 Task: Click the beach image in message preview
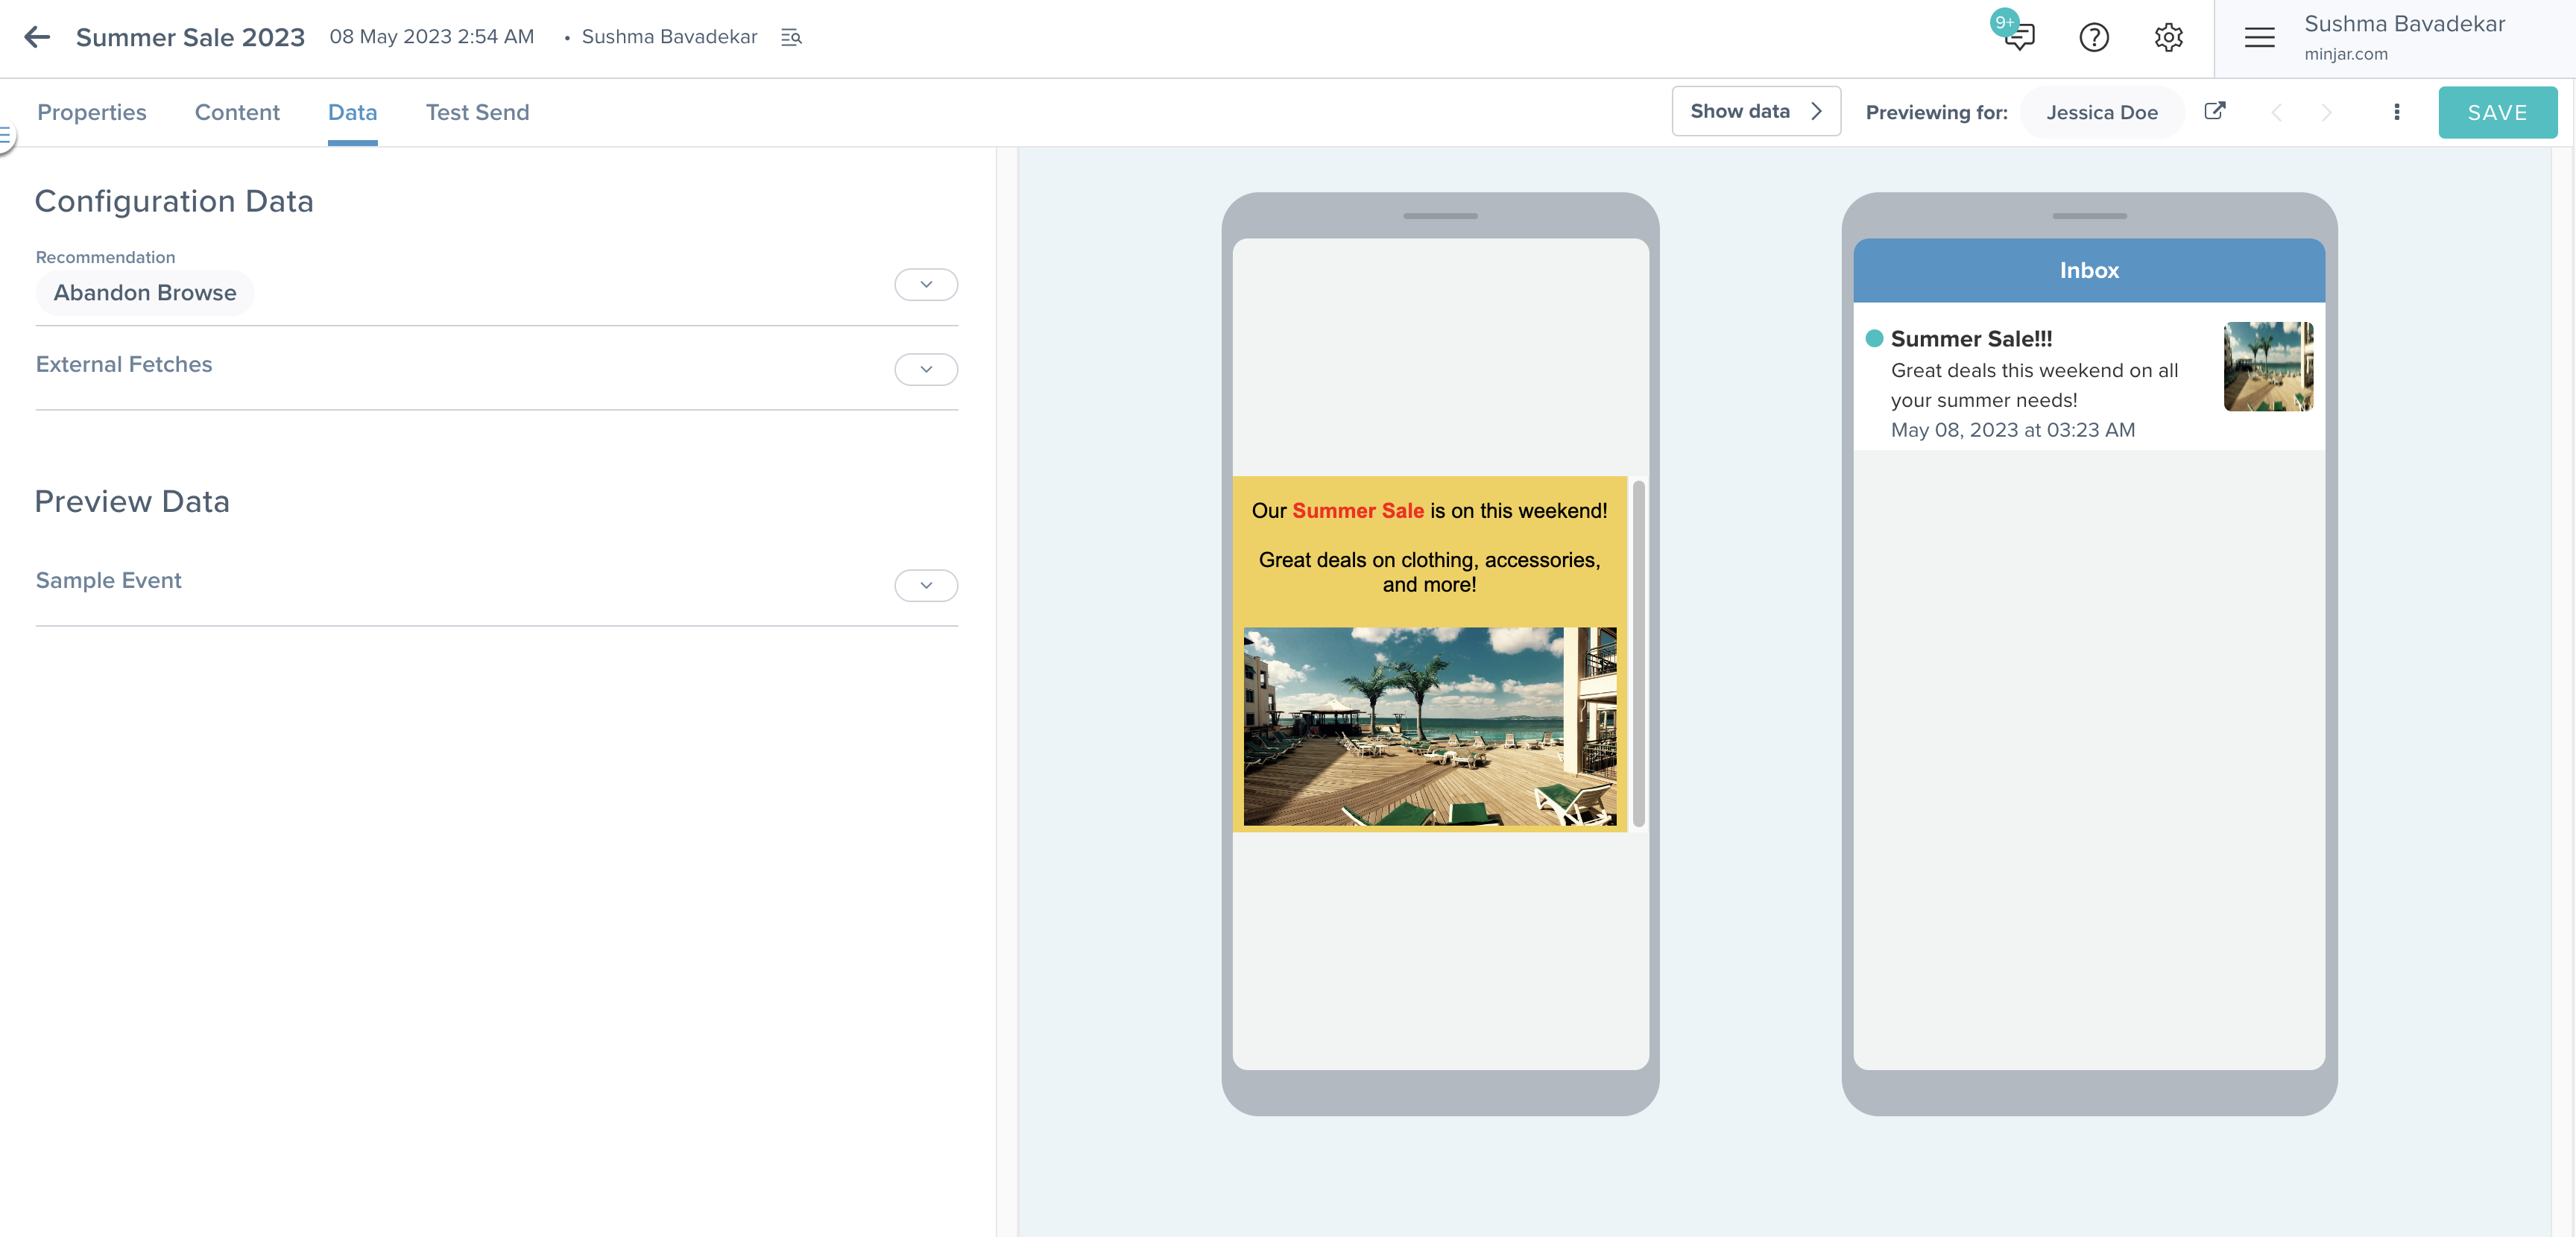coord(1429,726)
